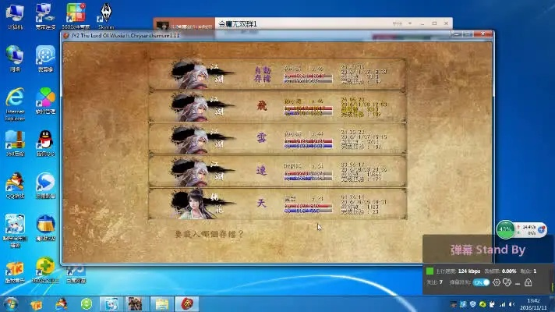This screenshot has width=555, height=312.
Task: Click the taskbar clock showing 13:42
Action: coord(534,303)
